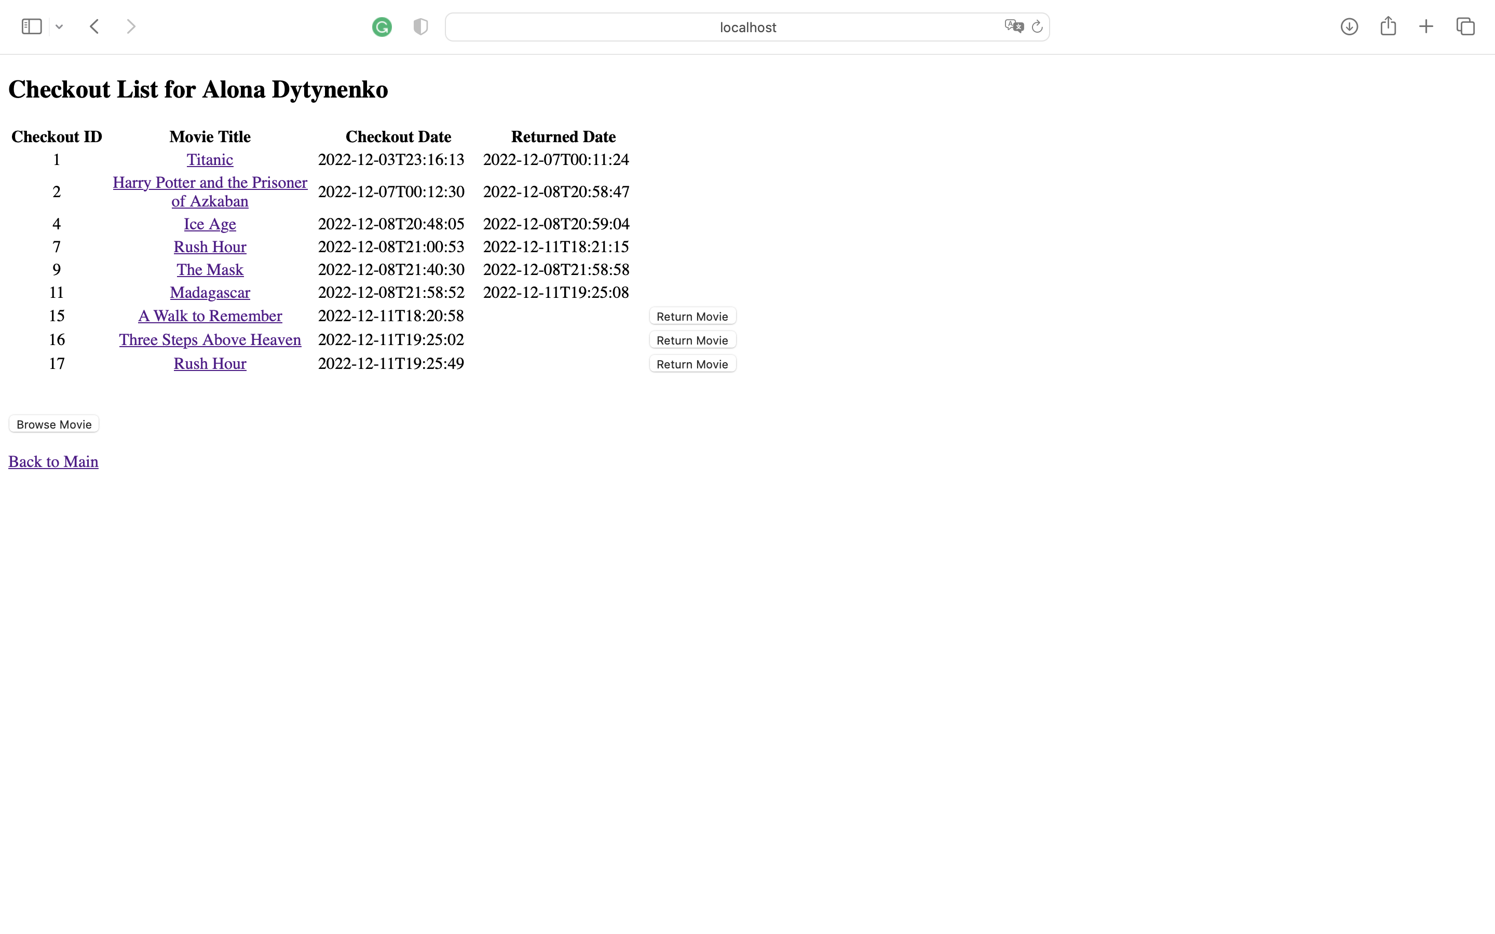Open the content blocker shield icon
Viewport: 1495px width, 934px height.
click(x=420, y=26)
